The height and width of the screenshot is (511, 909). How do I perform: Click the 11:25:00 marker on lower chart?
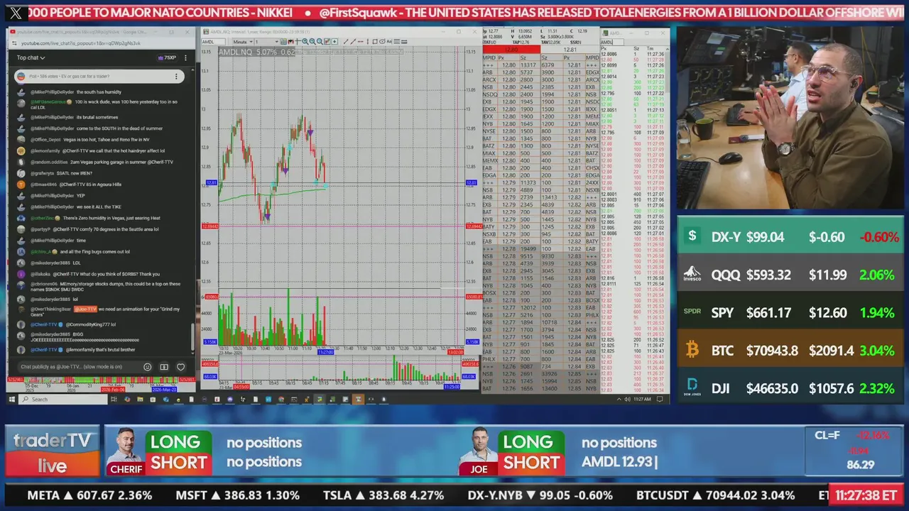pos(452,387)
